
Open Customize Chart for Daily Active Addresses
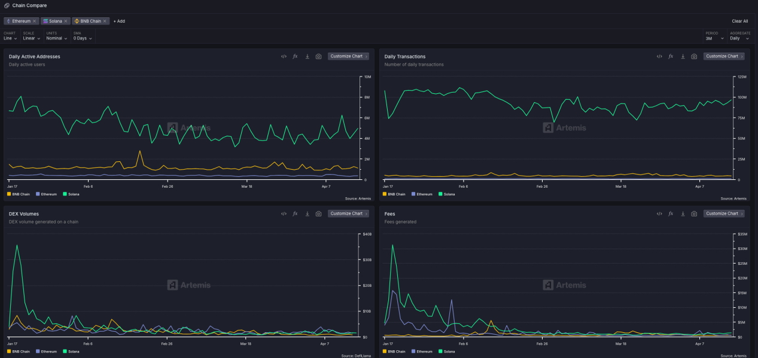[x=348, y=56]
